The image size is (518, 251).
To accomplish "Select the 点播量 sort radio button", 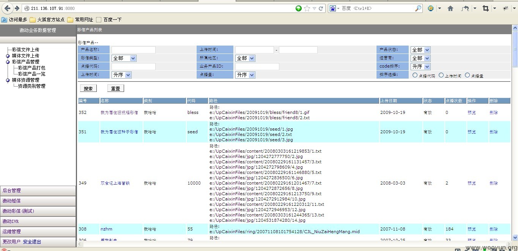I will 467,75.
